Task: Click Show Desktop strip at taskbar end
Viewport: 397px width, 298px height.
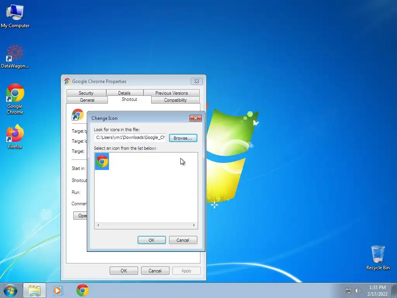Action: 394,290
